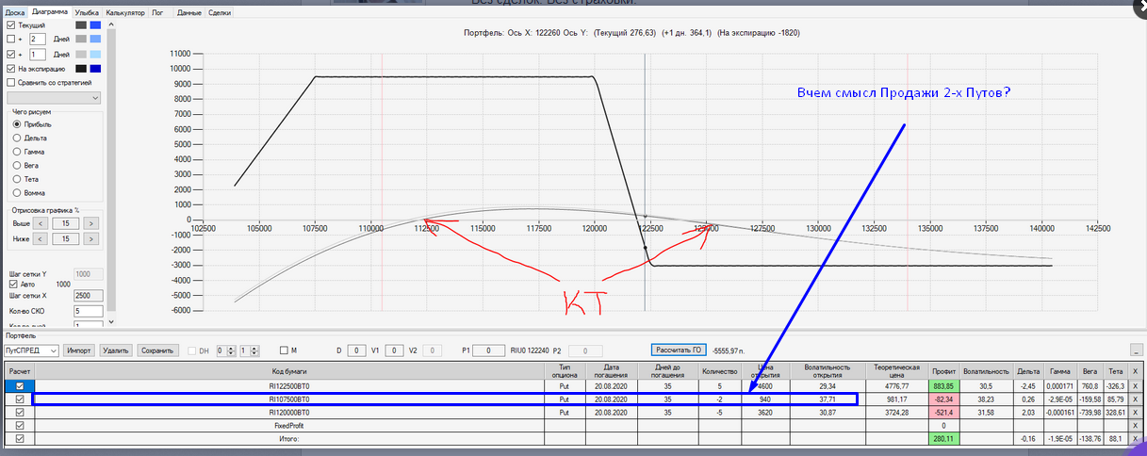The image size is (1147, 456).
Task: Pick the black На экспирацию color swatch
Action: [x=81, y=69]
